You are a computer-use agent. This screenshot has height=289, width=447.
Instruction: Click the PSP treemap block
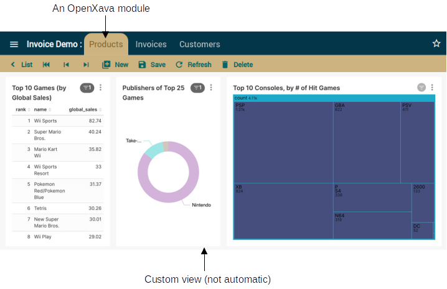pos(283,142)
